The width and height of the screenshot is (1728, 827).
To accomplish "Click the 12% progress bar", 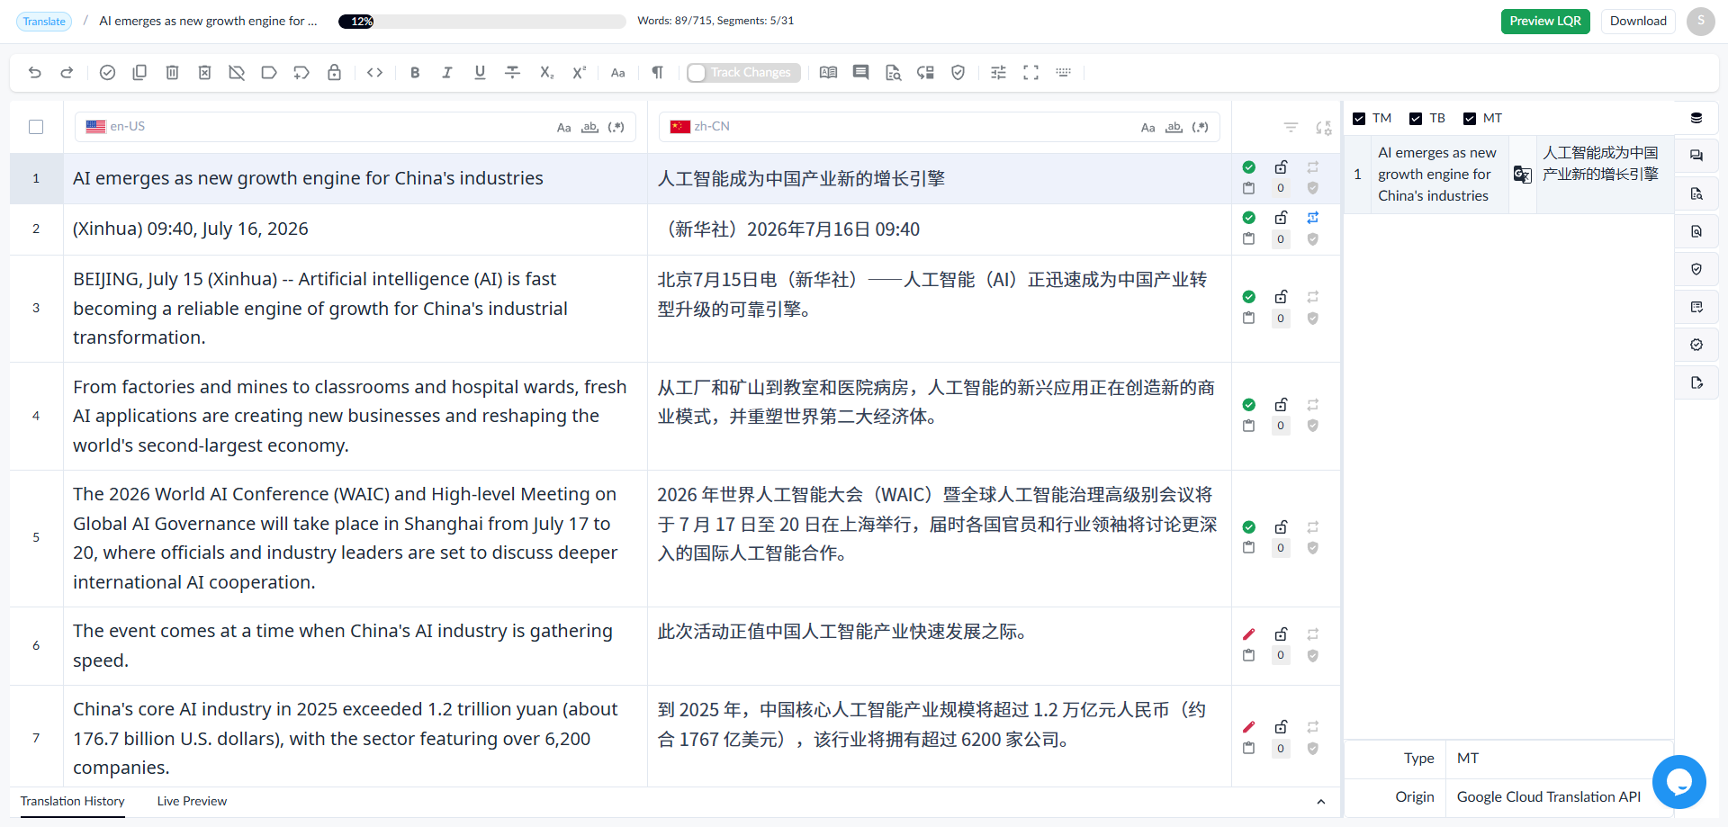I will point(482,22).
